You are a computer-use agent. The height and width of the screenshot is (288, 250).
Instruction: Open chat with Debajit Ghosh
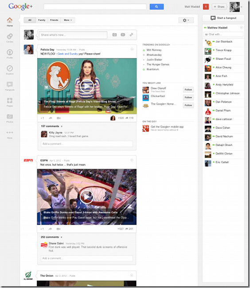[223, 146]
